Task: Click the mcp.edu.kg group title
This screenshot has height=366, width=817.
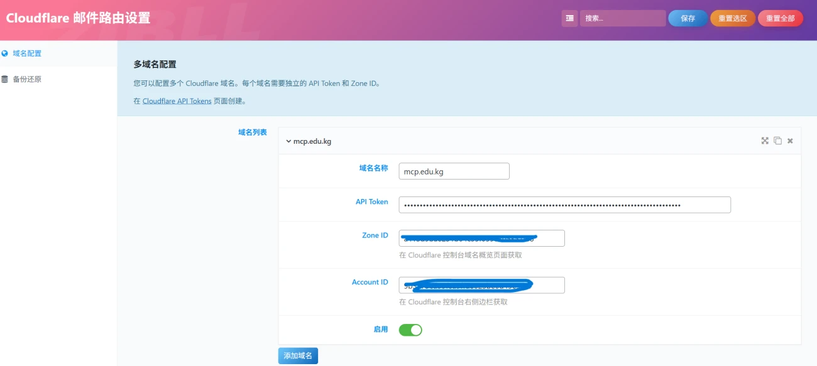Action: (x=312, y=141)
